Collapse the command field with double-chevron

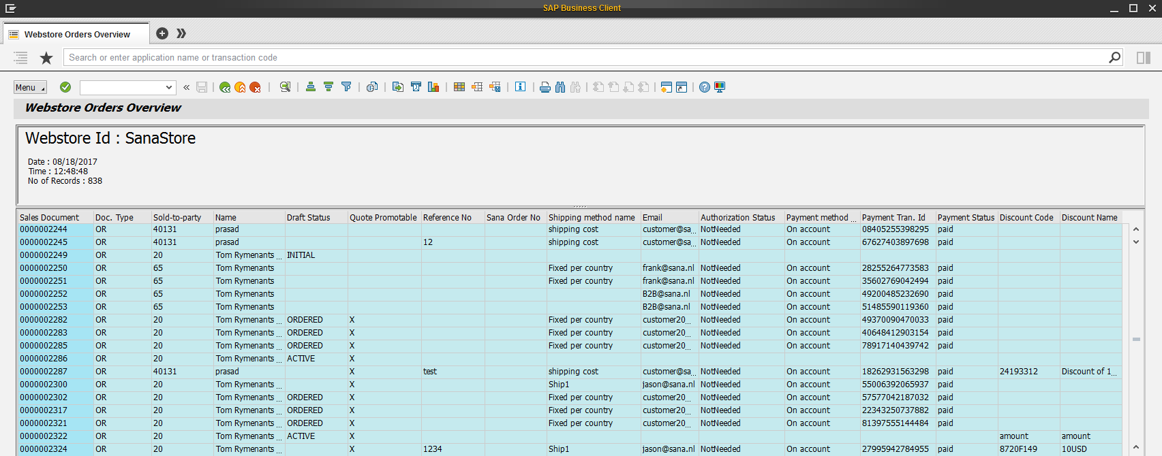[186, 87]
